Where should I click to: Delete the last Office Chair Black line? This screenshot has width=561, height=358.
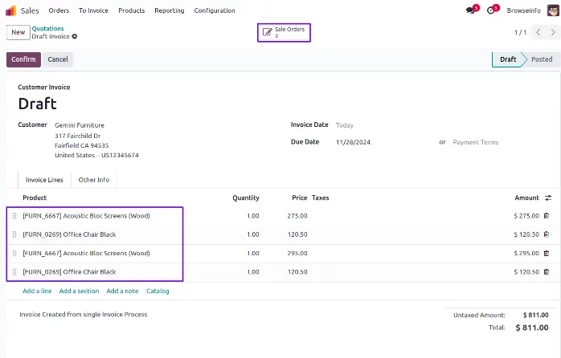coord(547,272)
